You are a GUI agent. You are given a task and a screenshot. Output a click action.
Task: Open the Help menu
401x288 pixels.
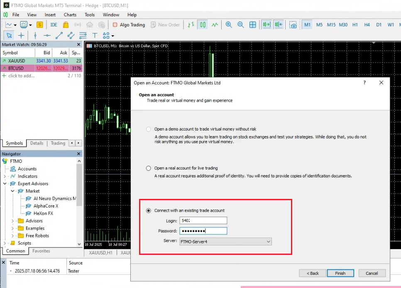click(132, 15)
